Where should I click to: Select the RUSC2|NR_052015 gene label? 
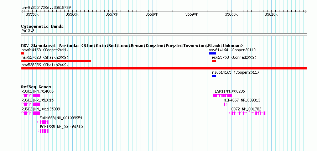(x=37, y=100)
